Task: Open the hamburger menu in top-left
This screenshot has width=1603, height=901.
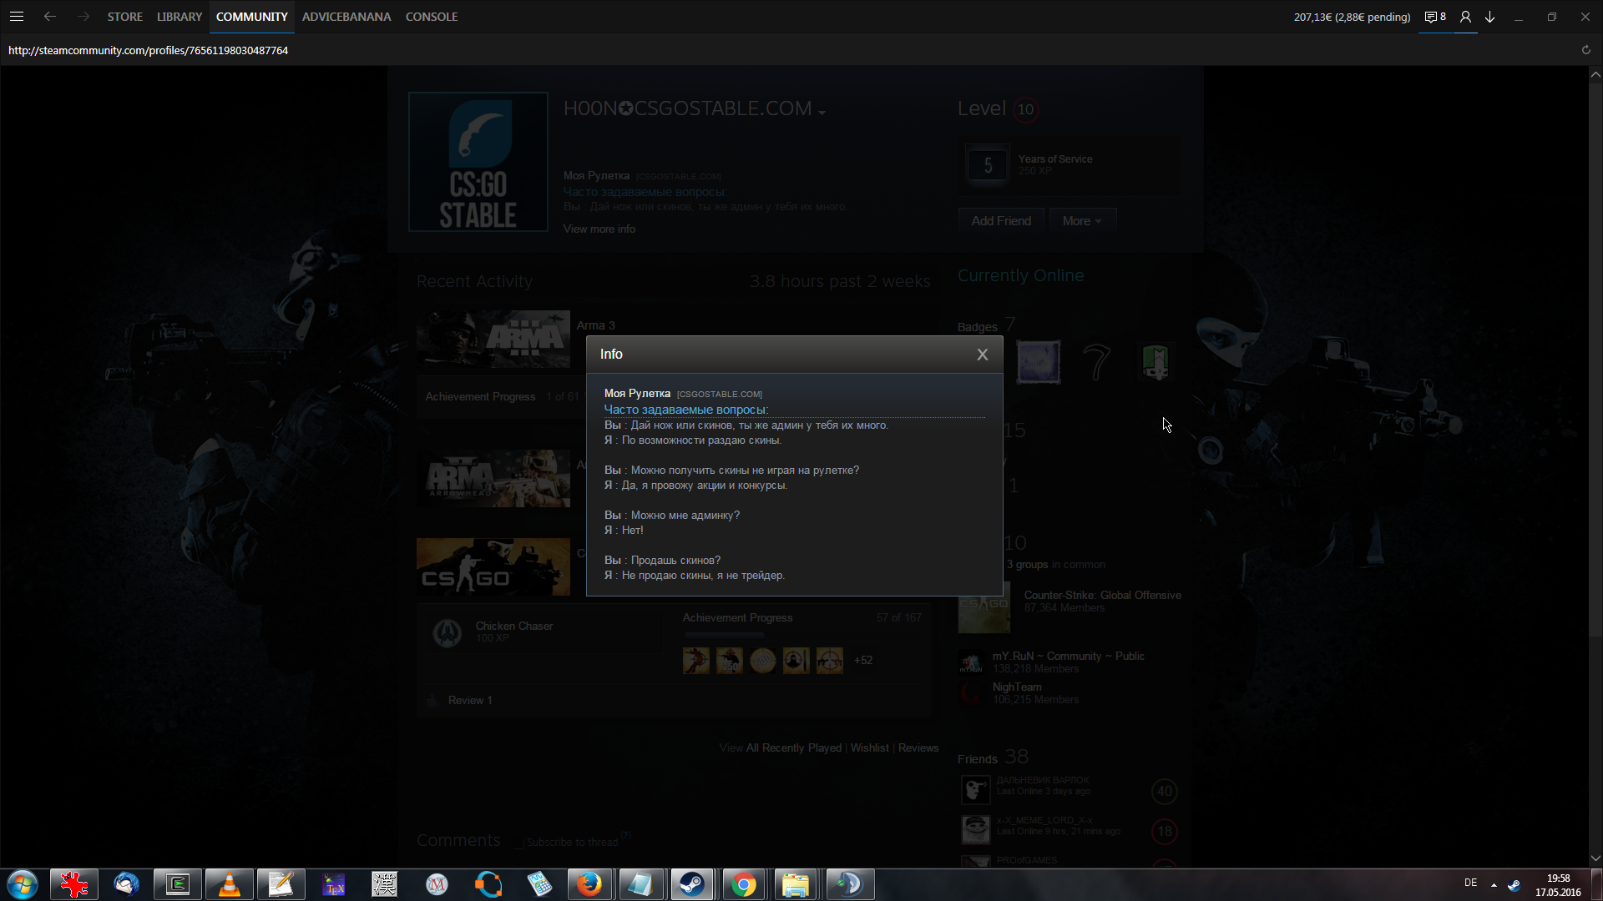Action: click(17, 17)
